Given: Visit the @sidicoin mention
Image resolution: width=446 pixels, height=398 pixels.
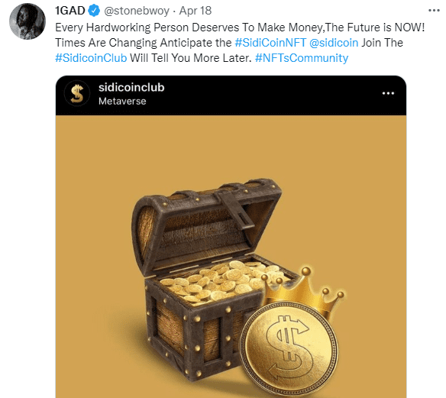Looking at the screenshot, I should click(334, 43).
